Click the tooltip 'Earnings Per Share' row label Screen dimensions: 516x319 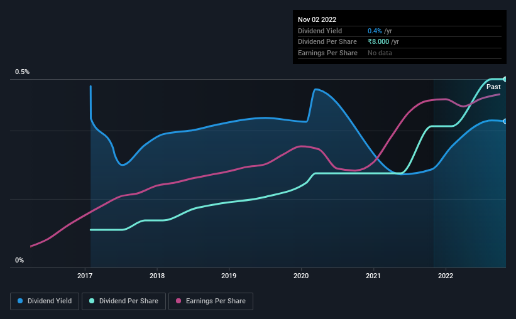(327, 53)
